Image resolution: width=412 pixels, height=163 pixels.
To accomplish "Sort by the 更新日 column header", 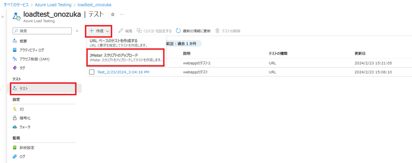I will [x=360, y=54].
